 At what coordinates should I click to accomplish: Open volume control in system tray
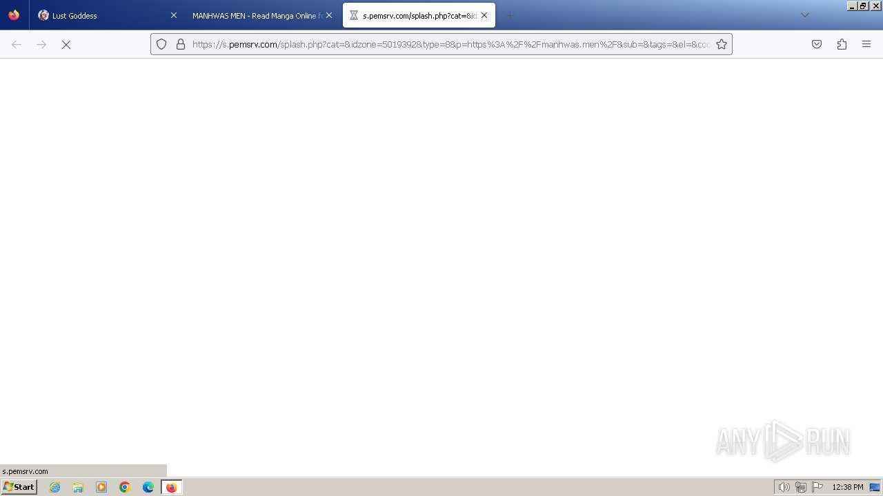(x=784, y=487)
